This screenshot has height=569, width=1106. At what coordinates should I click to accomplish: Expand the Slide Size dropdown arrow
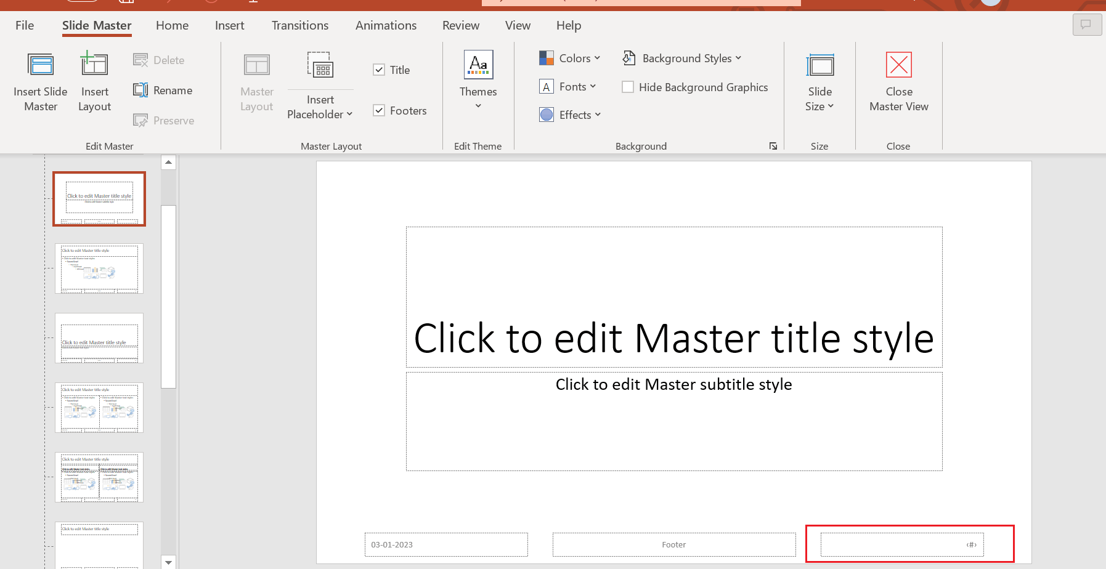tap(831, 107)
